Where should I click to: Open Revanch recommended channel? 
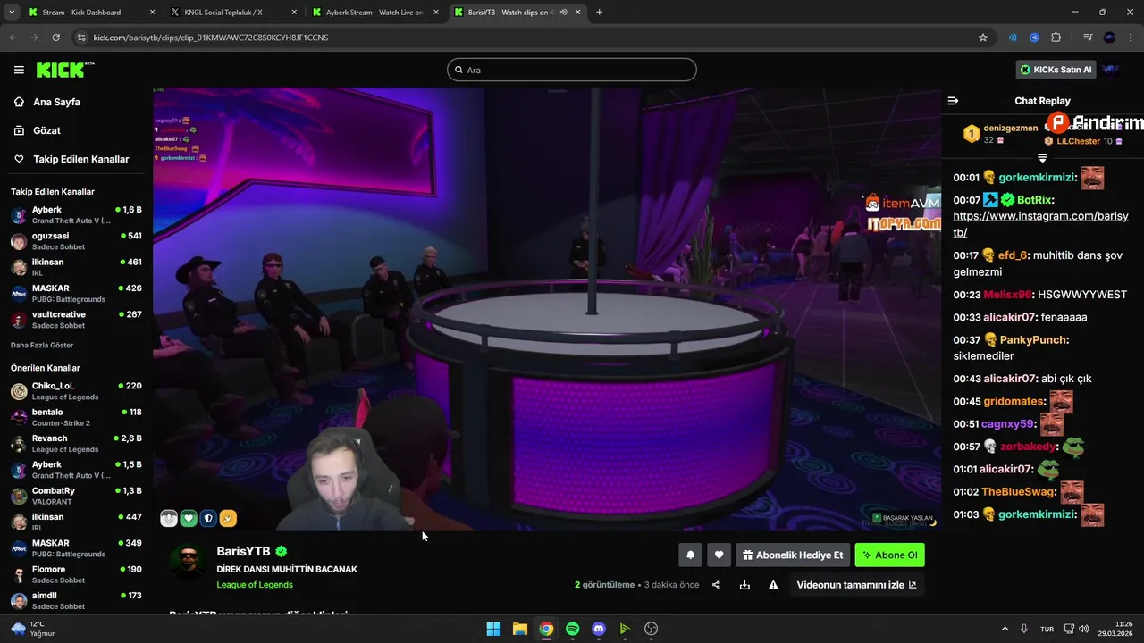coord(76,443)
